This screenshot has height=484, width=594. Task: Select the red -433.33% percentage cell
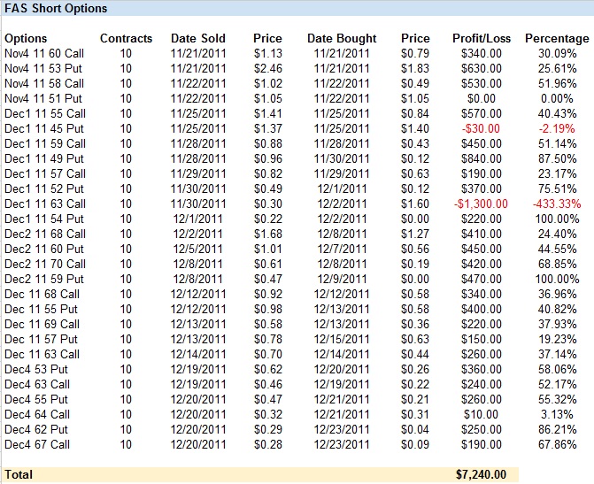(x=556, y=204)
